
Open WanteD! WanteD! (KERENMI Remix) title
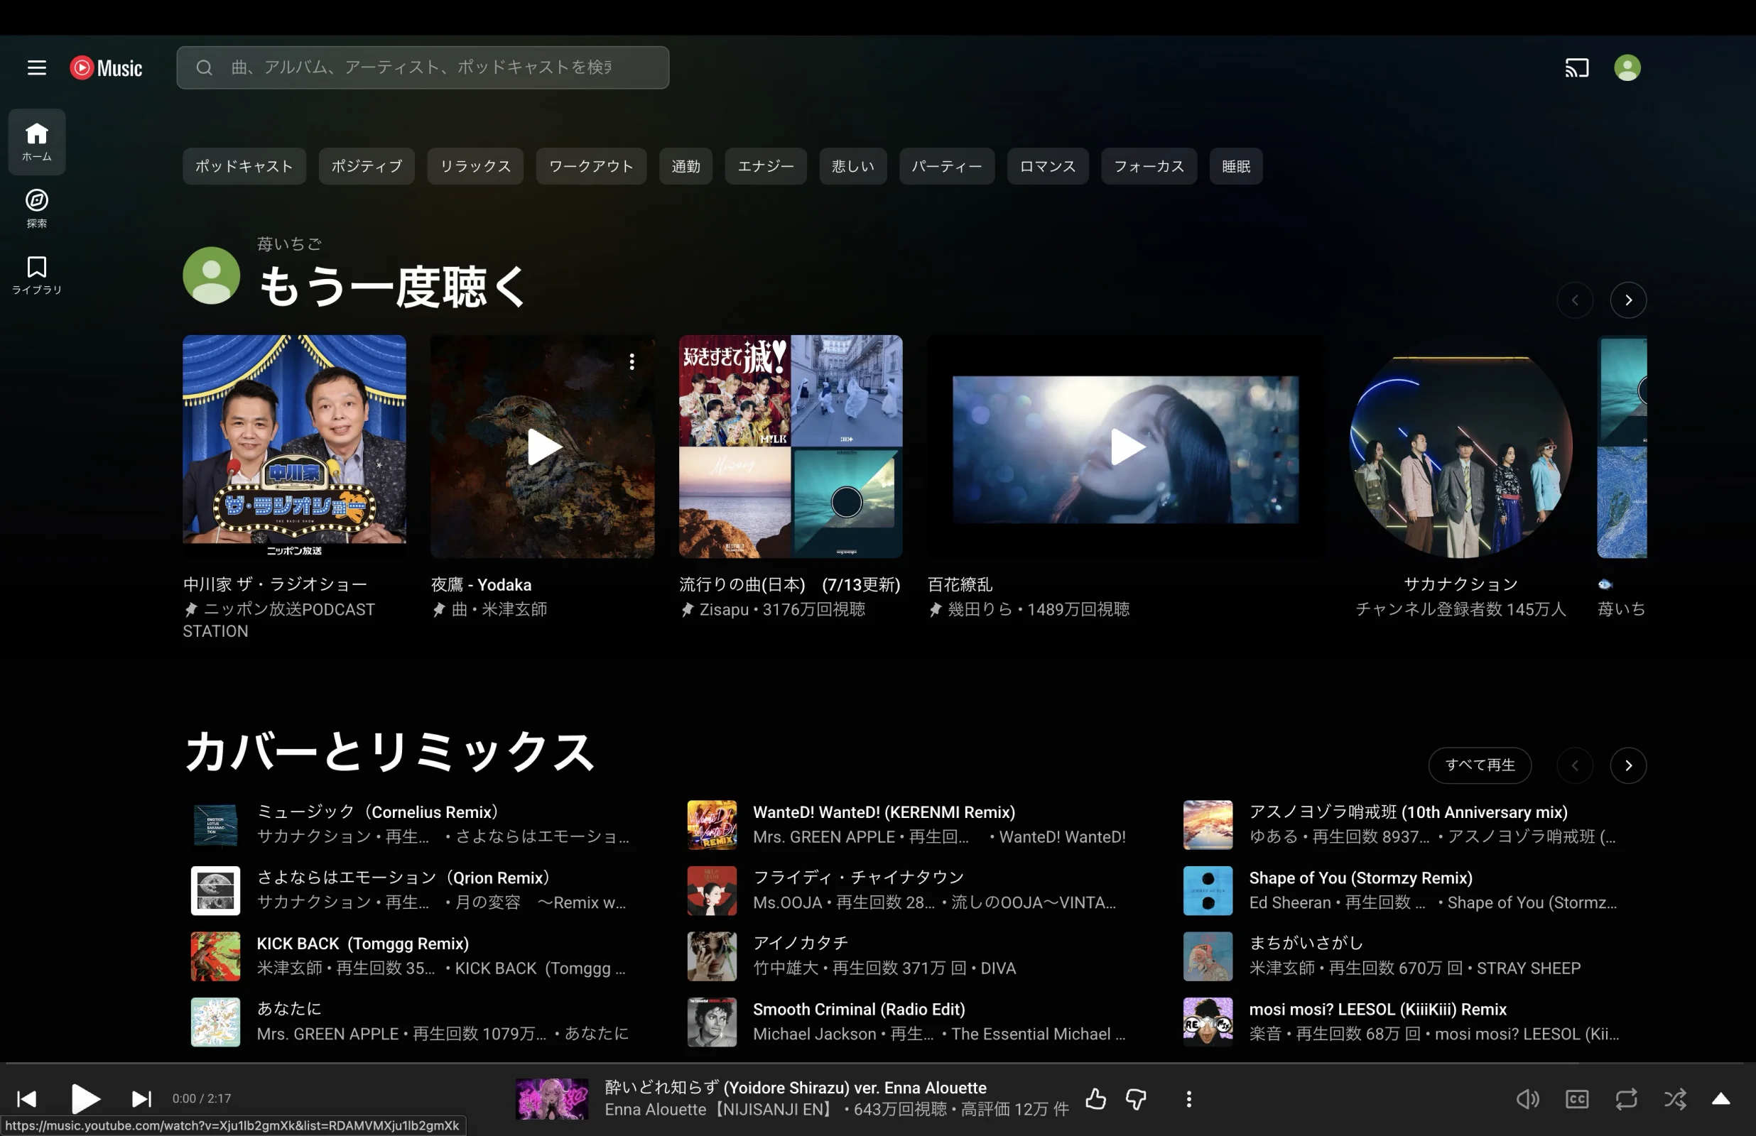point(884,812)
